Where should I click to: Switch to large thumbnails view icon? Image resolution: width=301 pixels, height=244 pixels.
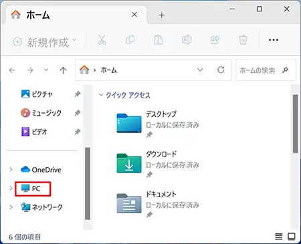(x=292, y=237)
